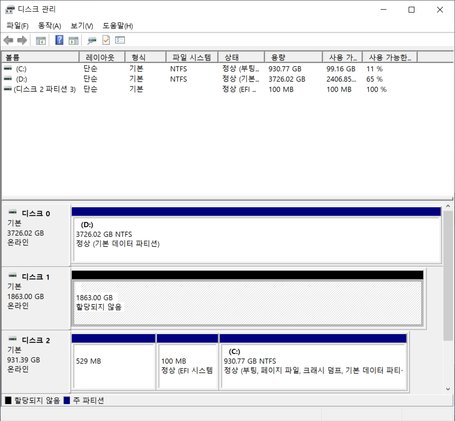The width and height of the screenshot is (455, 421).
Task: Click the properties checkmark toolbar icon
Action: point(106,41)
